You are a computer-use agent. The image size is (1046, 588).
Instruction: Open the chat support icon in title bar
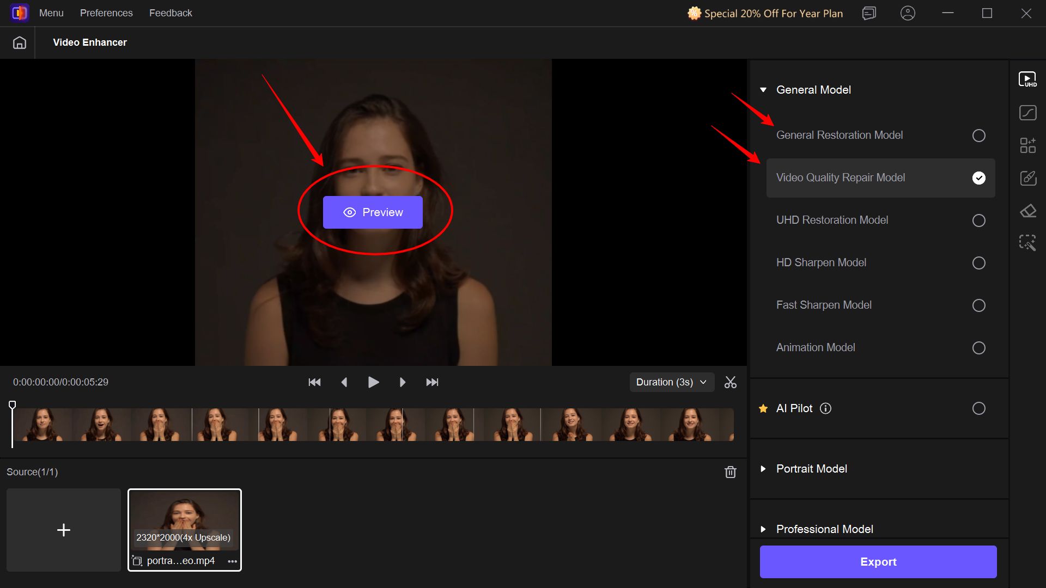click(x=869, y=13)
